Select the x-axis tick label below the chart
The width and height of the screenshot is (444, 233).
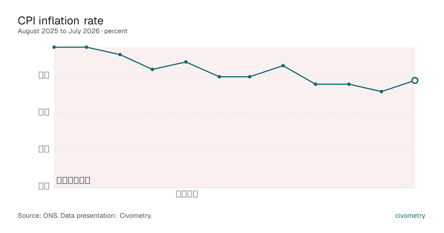pyautogui.click(x=187, y=194)
